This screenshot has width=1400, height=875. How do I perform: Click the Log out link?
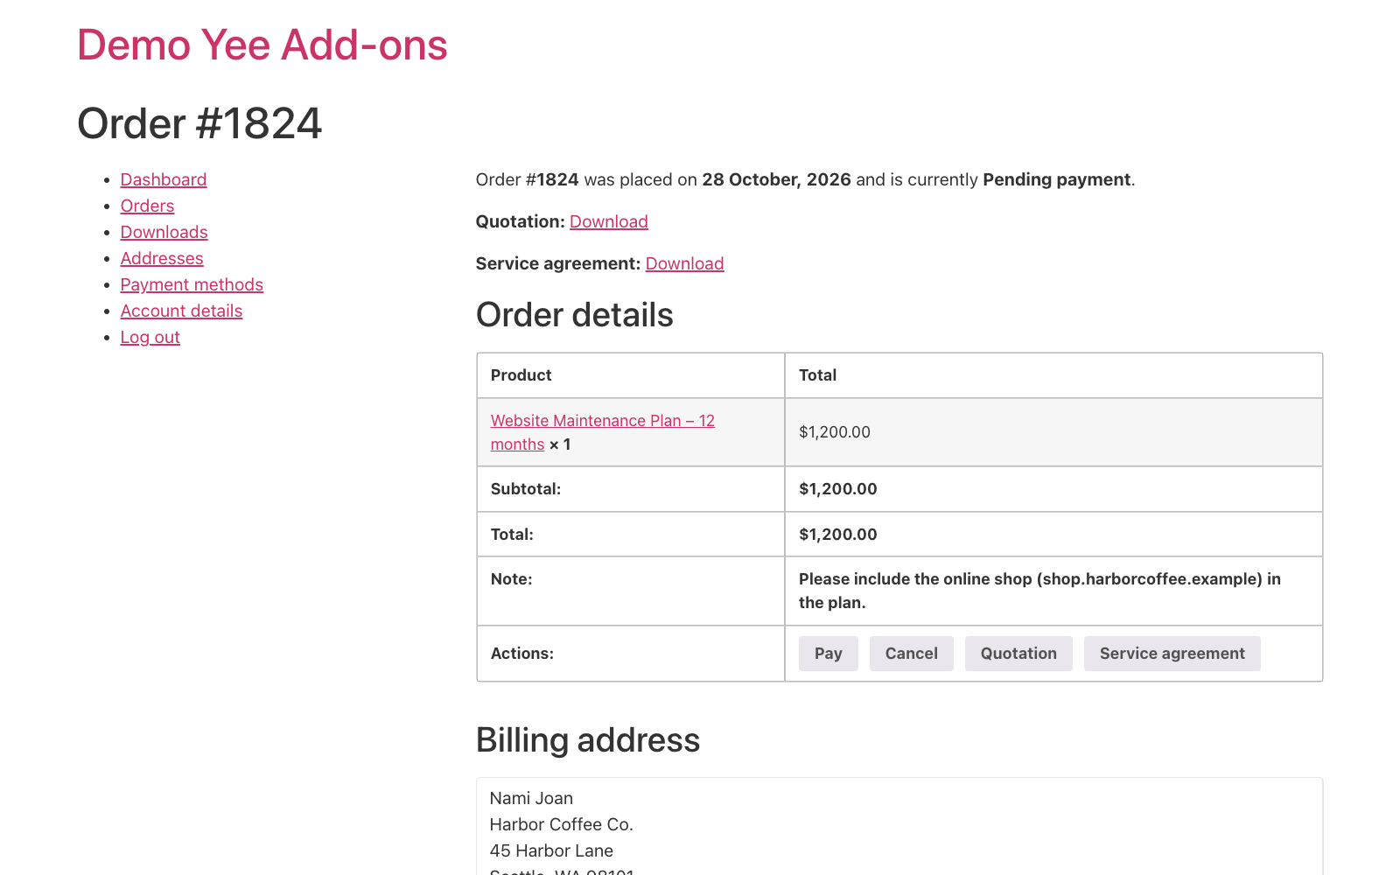[150, 337]
